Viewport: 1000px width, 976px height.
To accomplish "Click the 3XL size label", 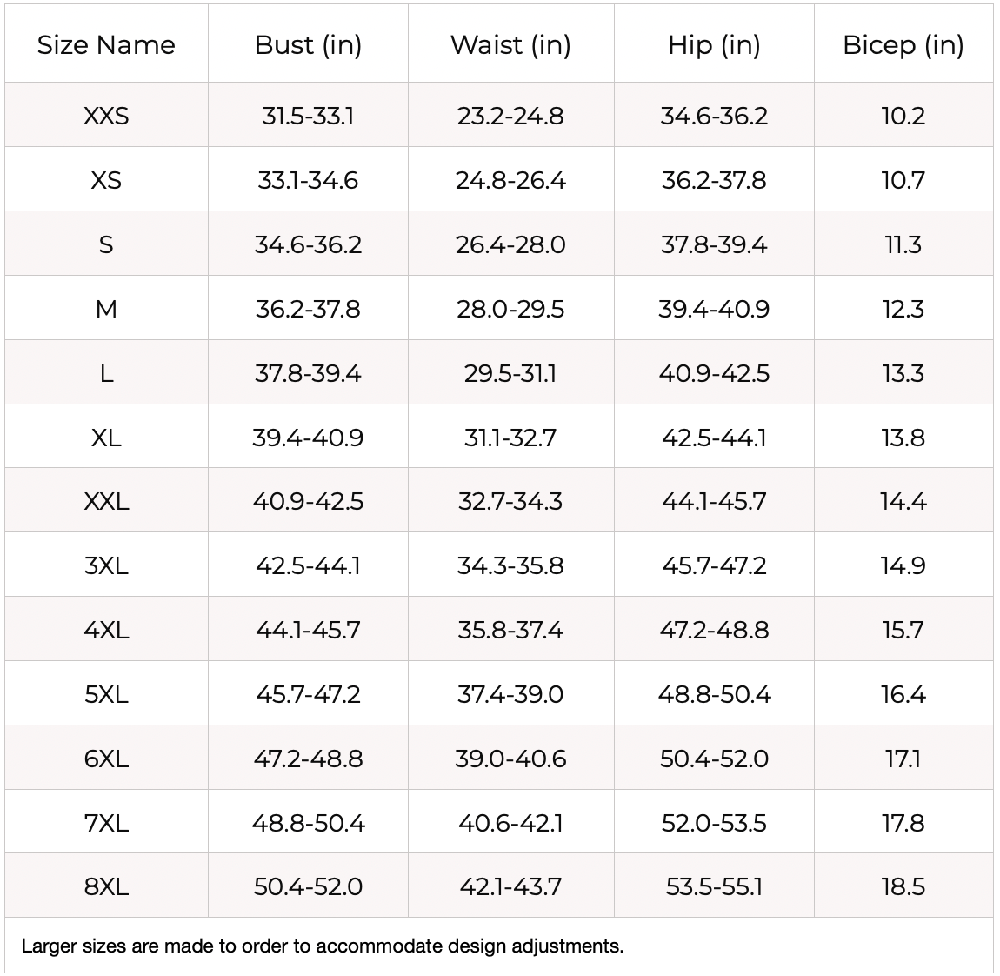I will 106,565.
